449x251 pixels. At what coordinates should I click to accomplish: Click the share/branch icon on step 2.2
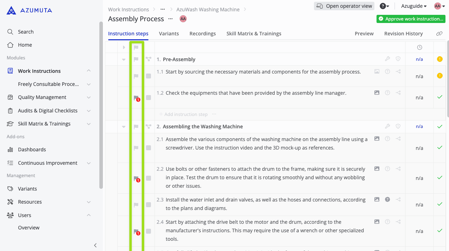tap(398, 169)
